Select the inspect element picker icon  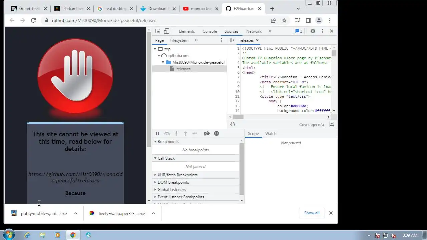click(158, 31)
